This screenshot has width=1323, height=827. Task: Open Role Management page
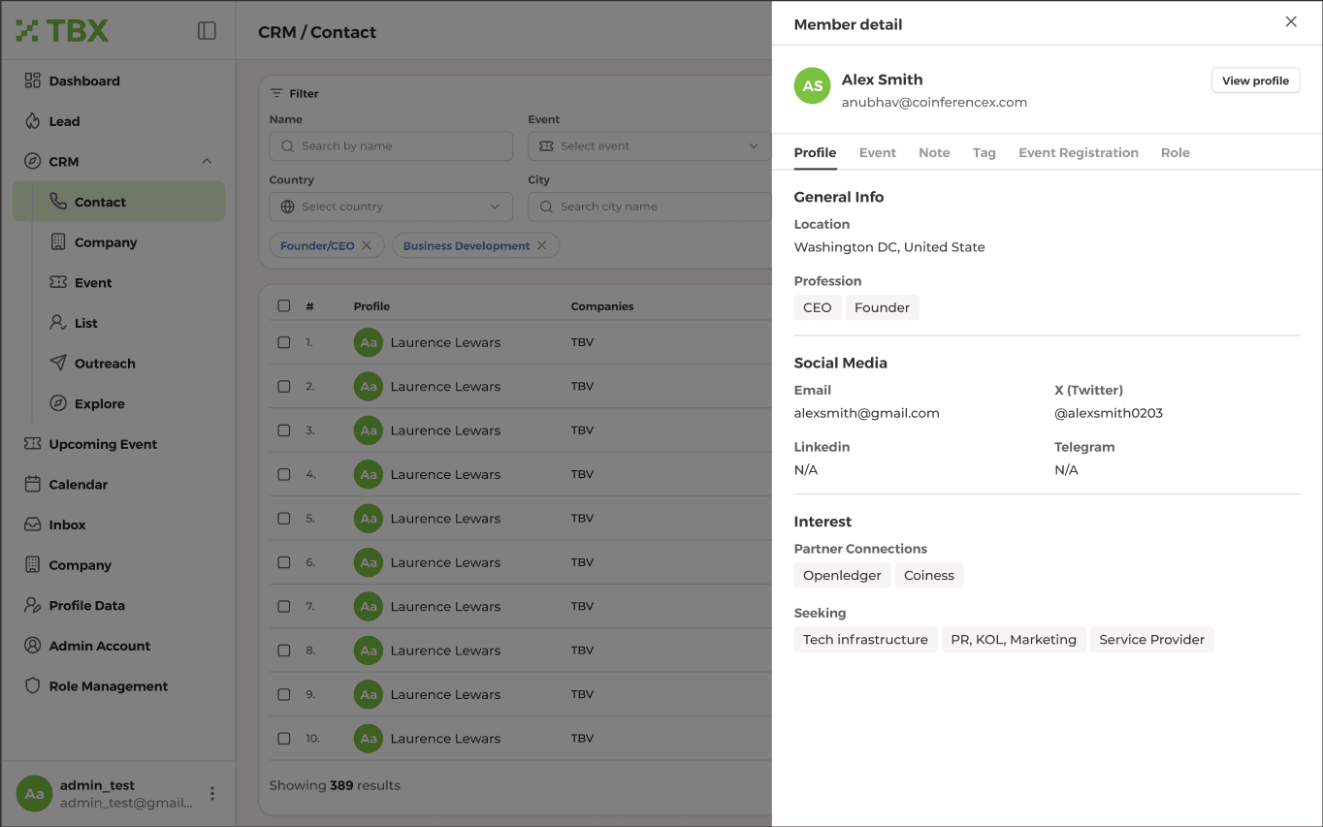click(x=109, y=685)
